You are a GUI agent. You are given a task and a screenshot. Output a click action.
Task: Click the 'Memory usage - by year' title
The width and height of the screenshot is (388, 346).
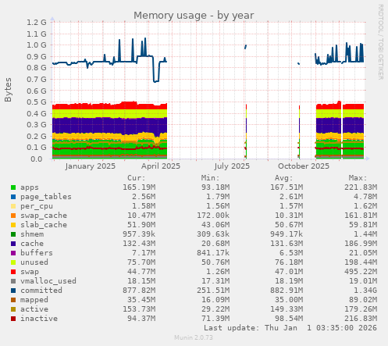pos(194,16)
